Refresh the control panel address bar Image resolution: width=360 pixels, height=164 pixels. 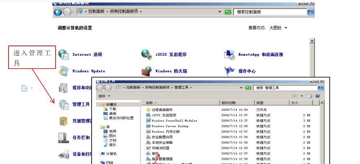(228, 12)
